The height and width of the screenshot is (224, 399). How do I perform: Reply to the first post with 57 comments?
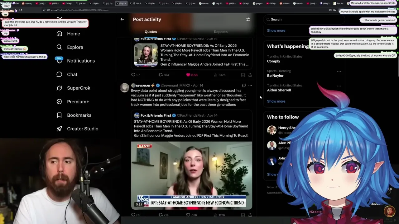tap(136, 75)
